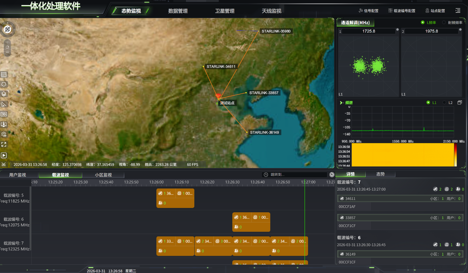Select satellite 34611 row in details
The width and height of the screenshot is (468, 273).
point(400,199)
